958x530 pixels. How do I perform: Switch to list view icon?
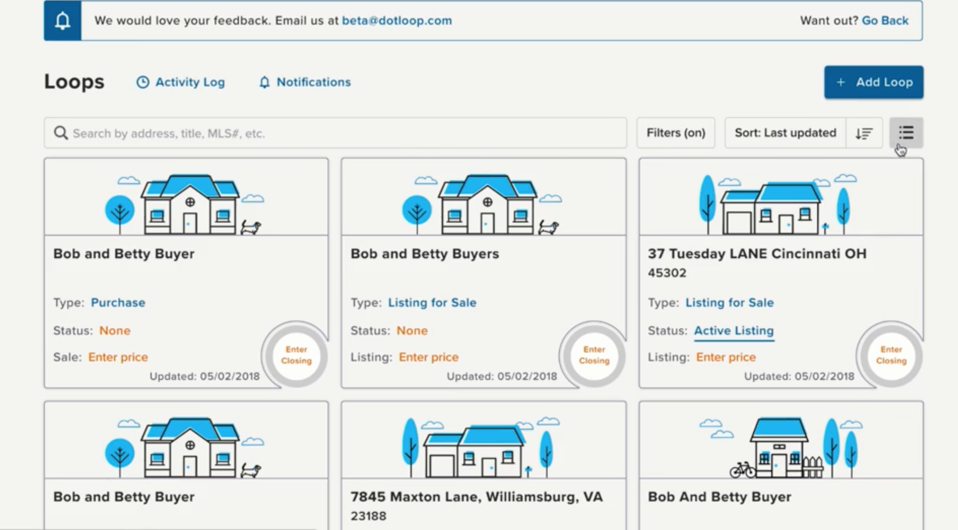(x=906, y=133)
